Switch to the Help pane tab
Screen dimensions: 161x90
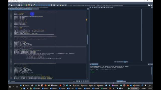tap(115, 62)
